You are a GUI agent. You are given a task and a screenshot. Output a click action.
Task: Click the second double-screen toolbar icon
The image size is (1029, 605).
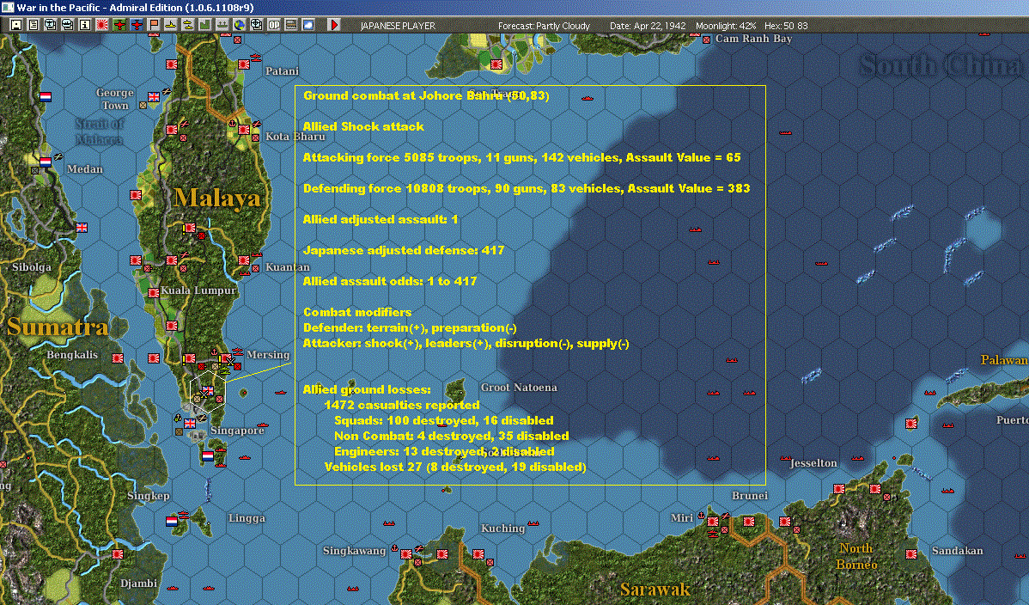coord(68,25)
